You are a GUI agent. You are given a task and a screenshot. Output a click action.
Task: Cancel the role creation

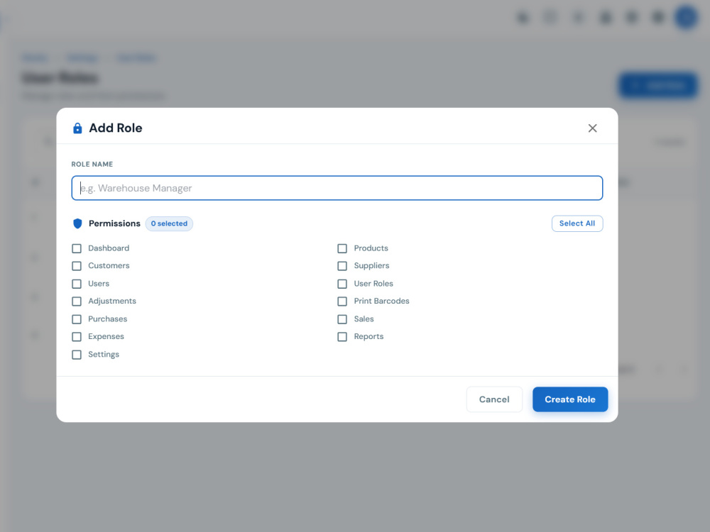(494, 399)
